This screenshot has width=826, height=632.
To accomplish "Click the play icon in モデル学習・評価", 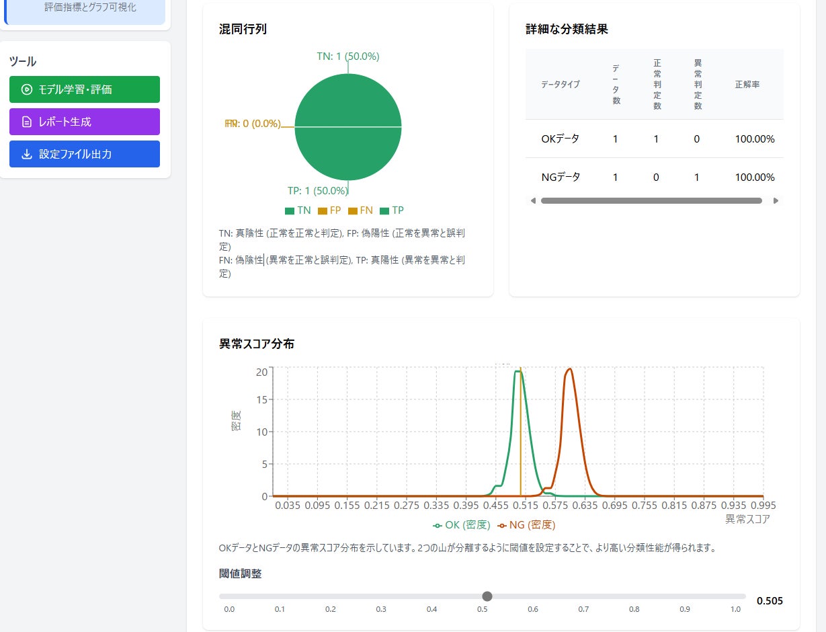I will tap(27, 89).
